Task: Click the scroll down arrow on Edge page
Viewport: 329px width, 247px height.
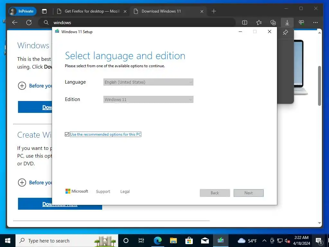Action: click(320, 223)
